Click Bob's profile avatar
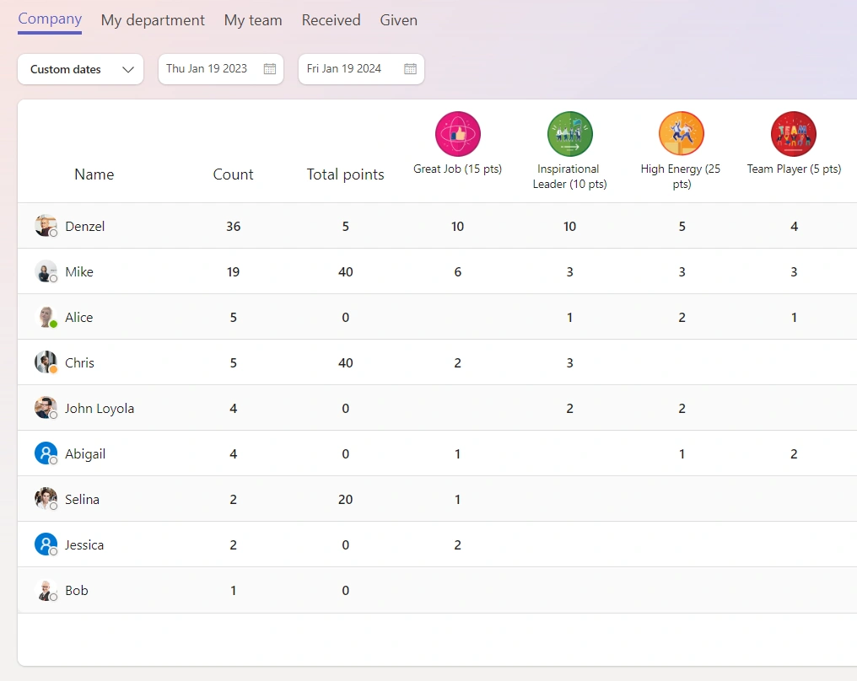 46,590
